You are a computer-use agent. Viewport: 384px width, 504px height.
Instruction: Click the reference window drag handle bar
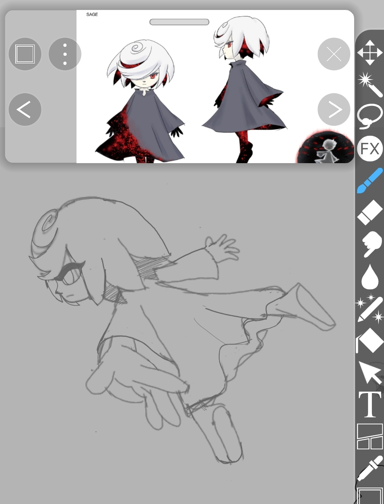tap(179, 22)
